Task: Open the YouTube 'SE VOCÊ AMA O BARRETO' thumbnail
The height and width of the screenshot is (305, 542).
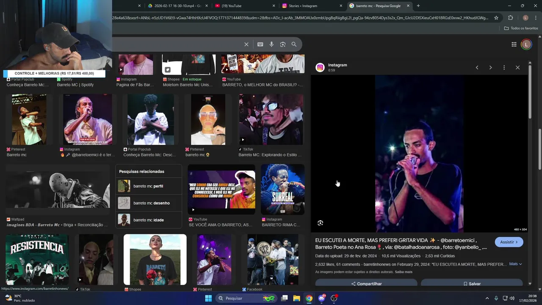Action: [221, 189]
